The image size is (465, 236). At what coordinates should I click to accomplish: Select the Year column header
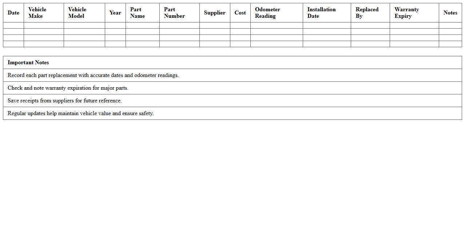pos(115,13)
